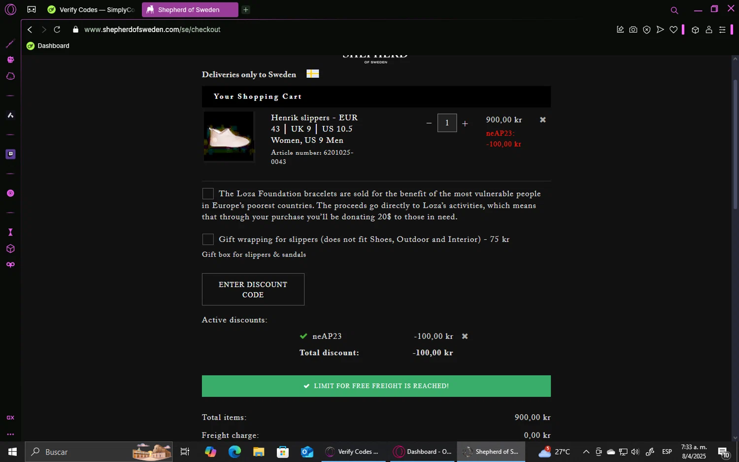Decrease slipper quantity with minus
739x462 pixels.
[x=429, y=123]
